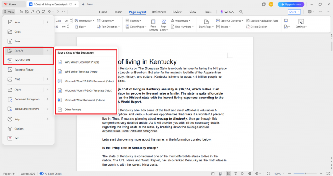This screenshot has height=176, width=333.
Task: Choose Microsoft Word 97-2003 Document (*.doc)
Action: pyautogui.click(x=86, y=81)
